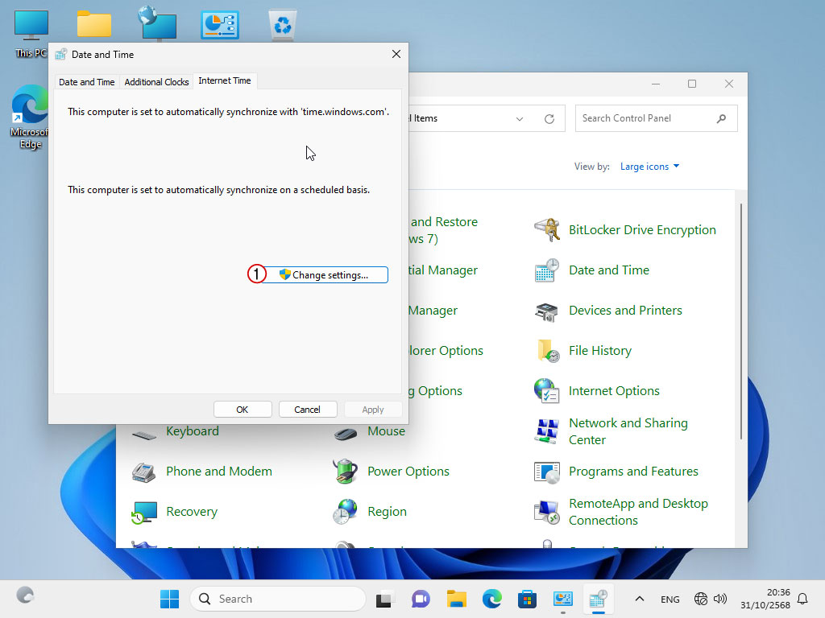The image size is (825, 618).
Task: Click the Internet Options icon
Action: (x=547, y=391)
